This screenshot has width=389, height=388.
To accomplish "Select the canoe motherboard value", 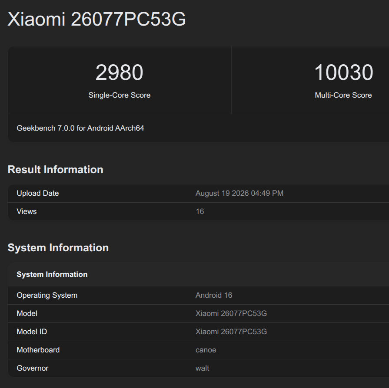I will pyautogui.click(x=206, y=350).
